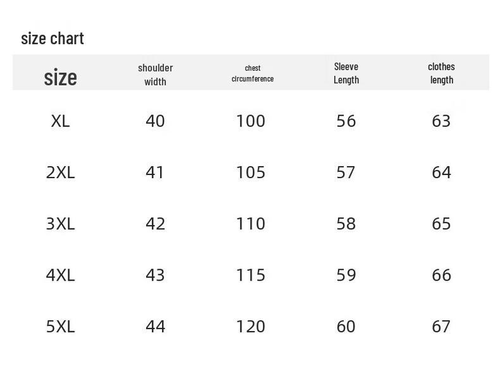Screen dimensions: 502x376
Task: Select the 5XL size row label
Action: 60,326
